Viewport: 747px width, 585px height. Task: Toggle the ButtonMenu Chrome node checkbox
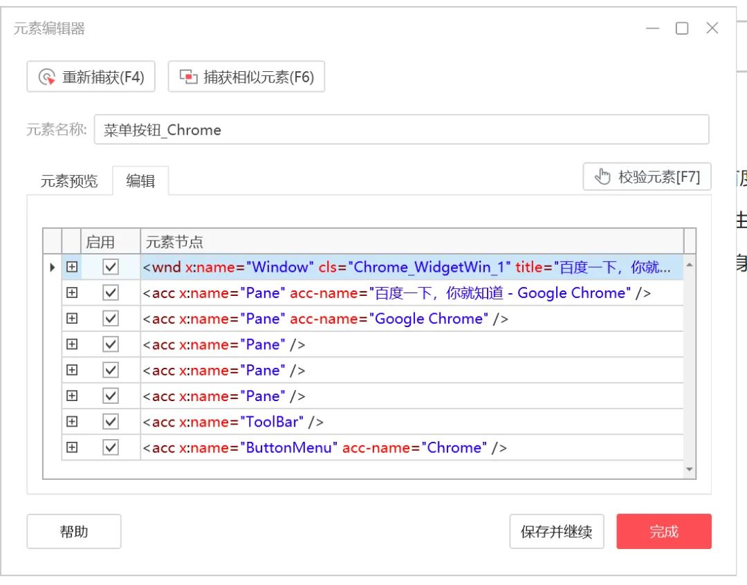point(111,447)
